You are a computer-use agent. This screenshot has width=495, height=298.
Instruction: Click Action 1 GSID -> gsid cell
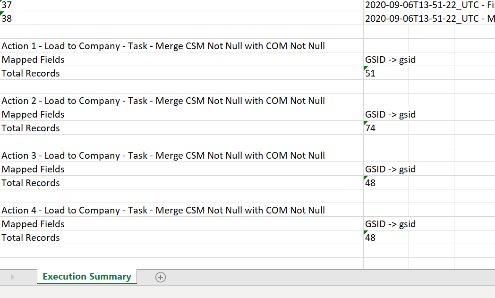(390, 60)
